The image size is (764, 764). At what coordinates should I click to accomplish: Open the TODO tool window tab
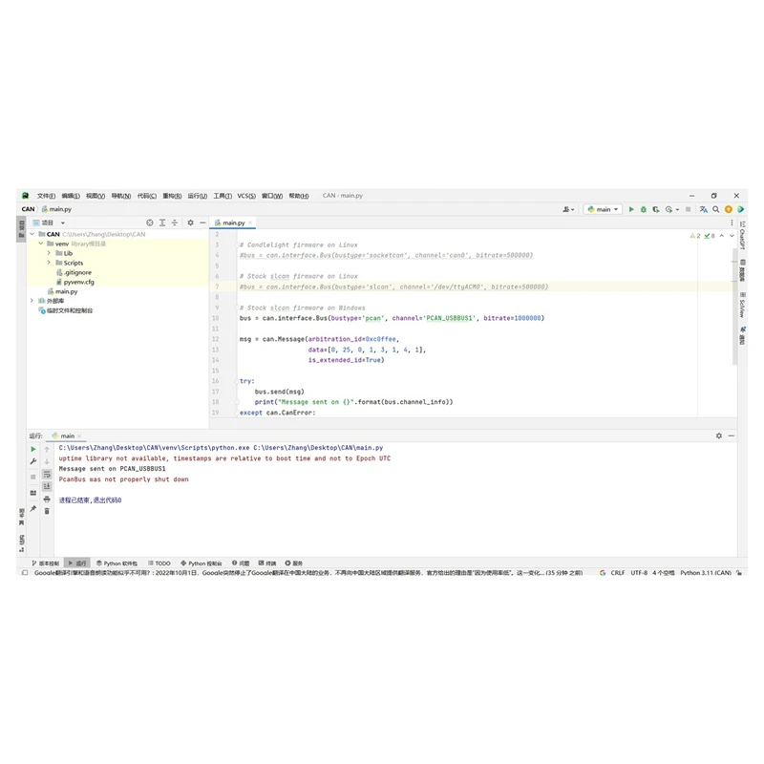click(x=159, y=563)
